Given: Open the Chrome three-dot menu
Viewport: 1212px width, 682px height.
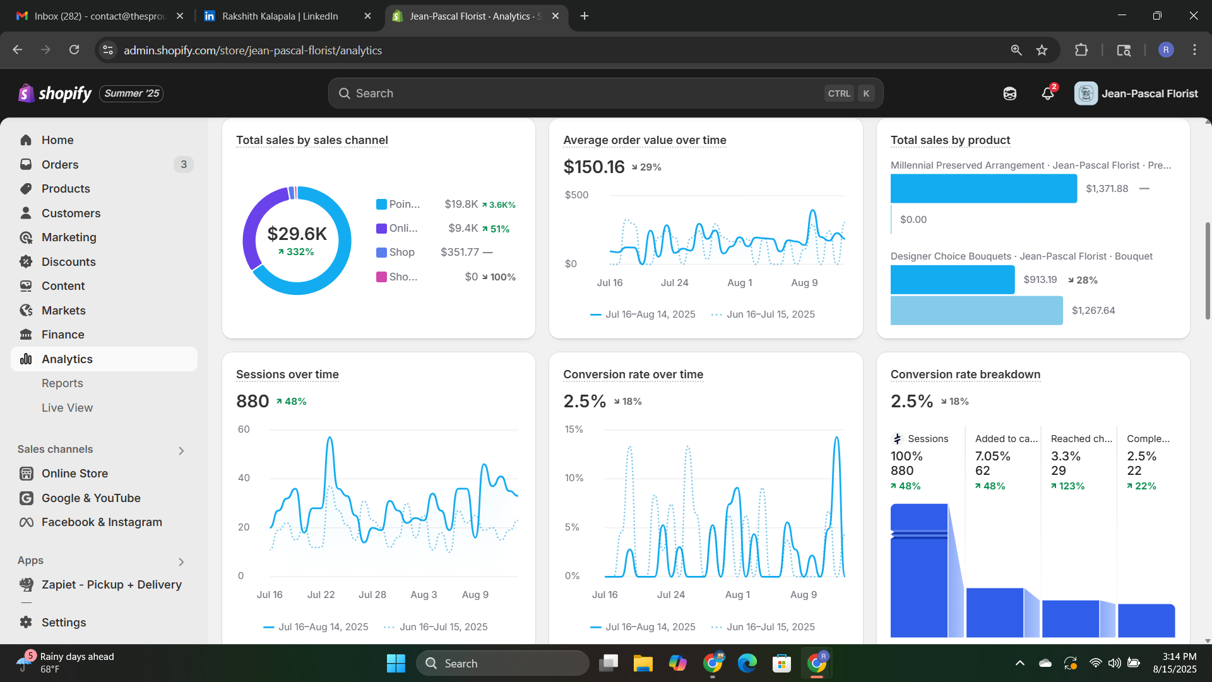Looking at the screenshot, I should (x=1194, y=50).
